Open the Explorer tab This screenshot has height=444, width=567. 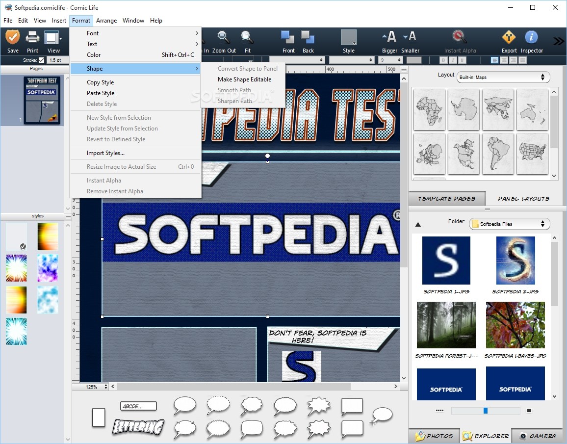point(486,436)
